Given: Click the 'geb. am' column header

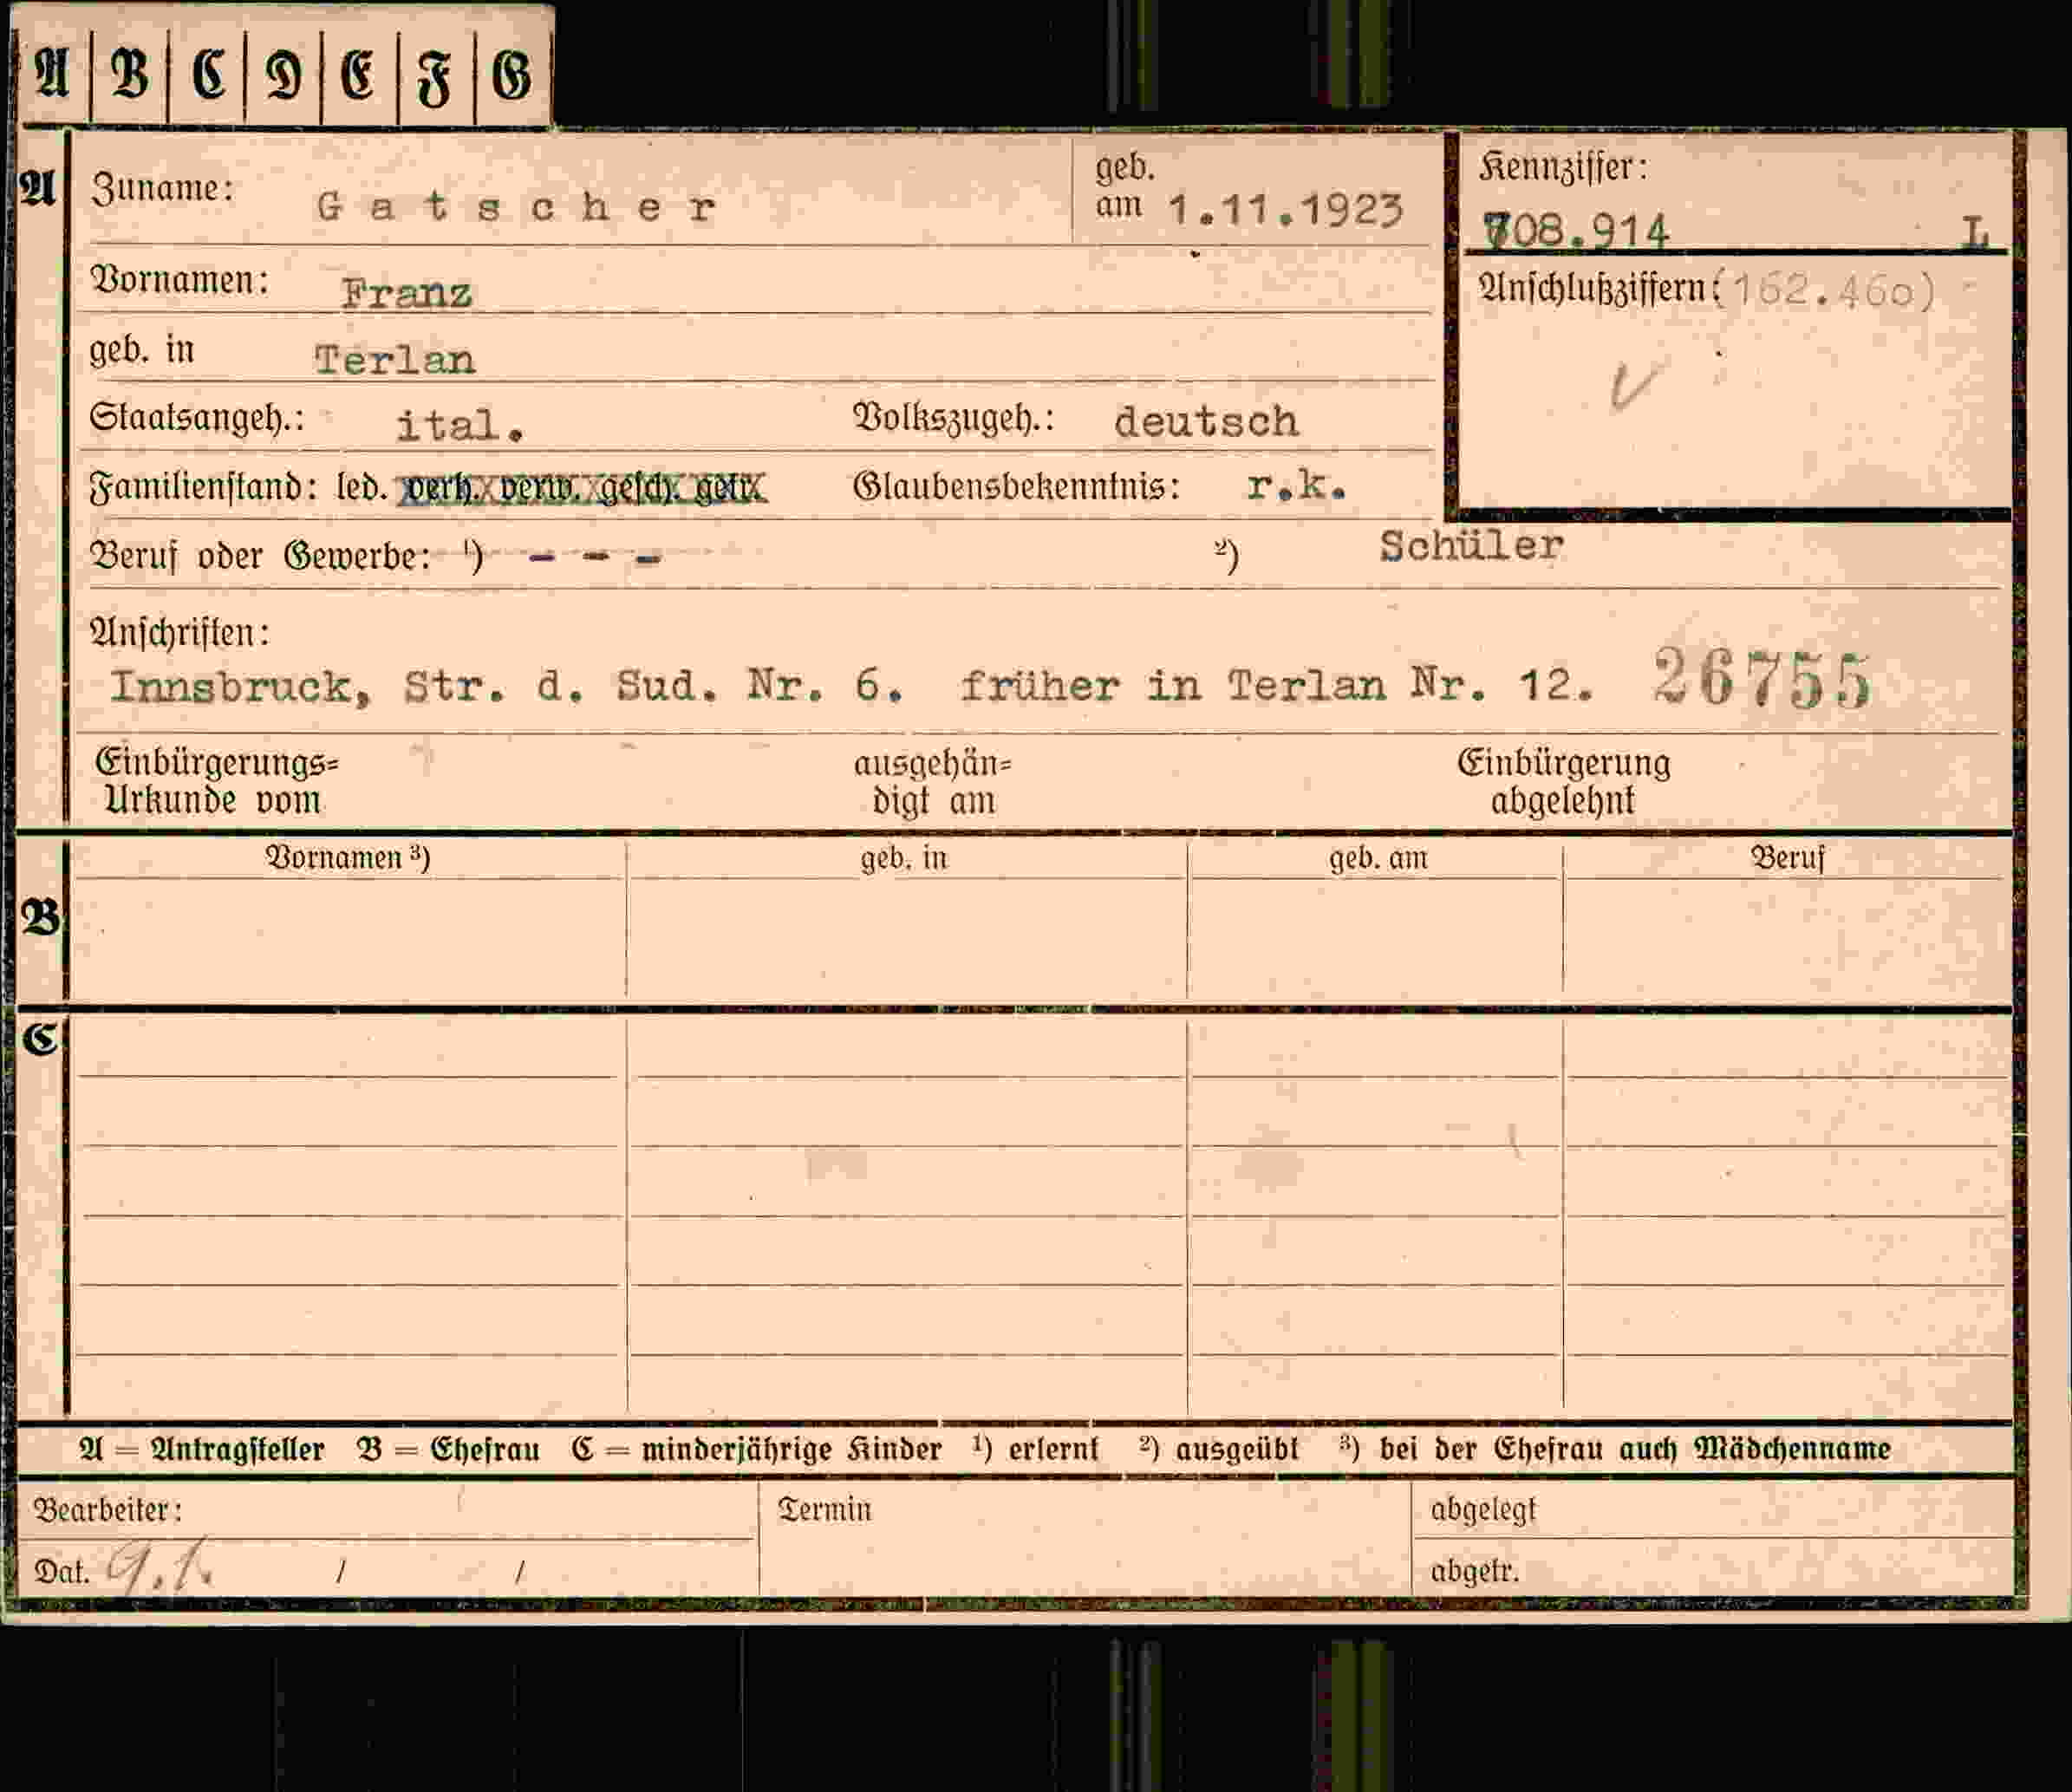Looking at the screenshot, I should point(1378,859).
